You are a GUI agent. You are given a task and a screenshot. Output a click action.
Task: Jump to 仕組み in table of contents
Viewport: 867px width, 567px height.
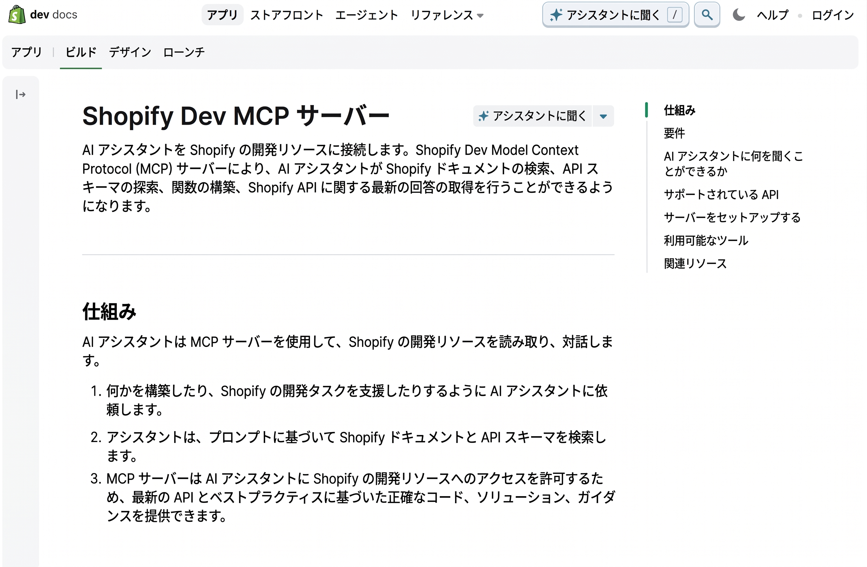click(x=680, y=110)
